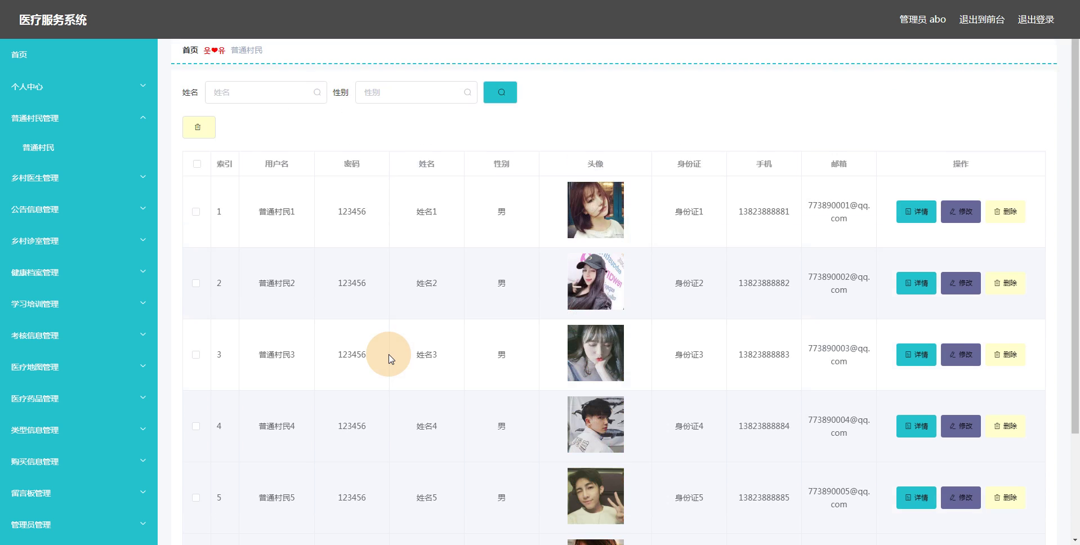Click 修改 for 普通村民5

961,498
